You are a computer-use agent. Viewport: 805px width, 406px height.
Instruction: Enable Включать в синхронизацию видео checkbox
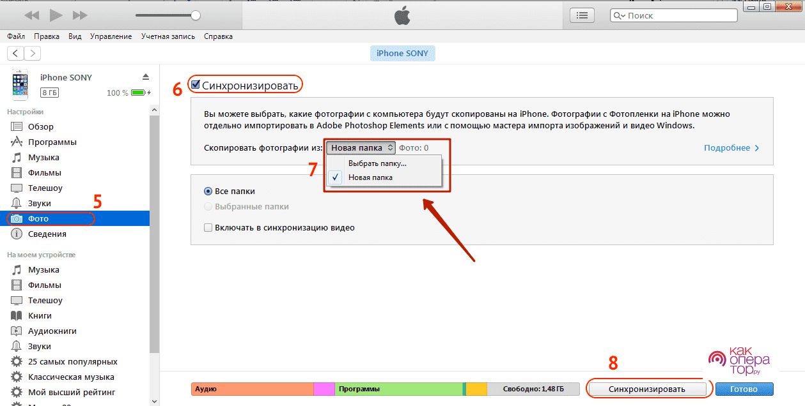coord(208,227)
